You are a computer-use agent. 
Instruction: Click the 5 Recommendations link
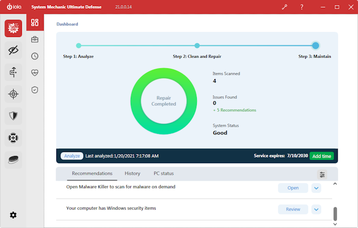point(235,110)
